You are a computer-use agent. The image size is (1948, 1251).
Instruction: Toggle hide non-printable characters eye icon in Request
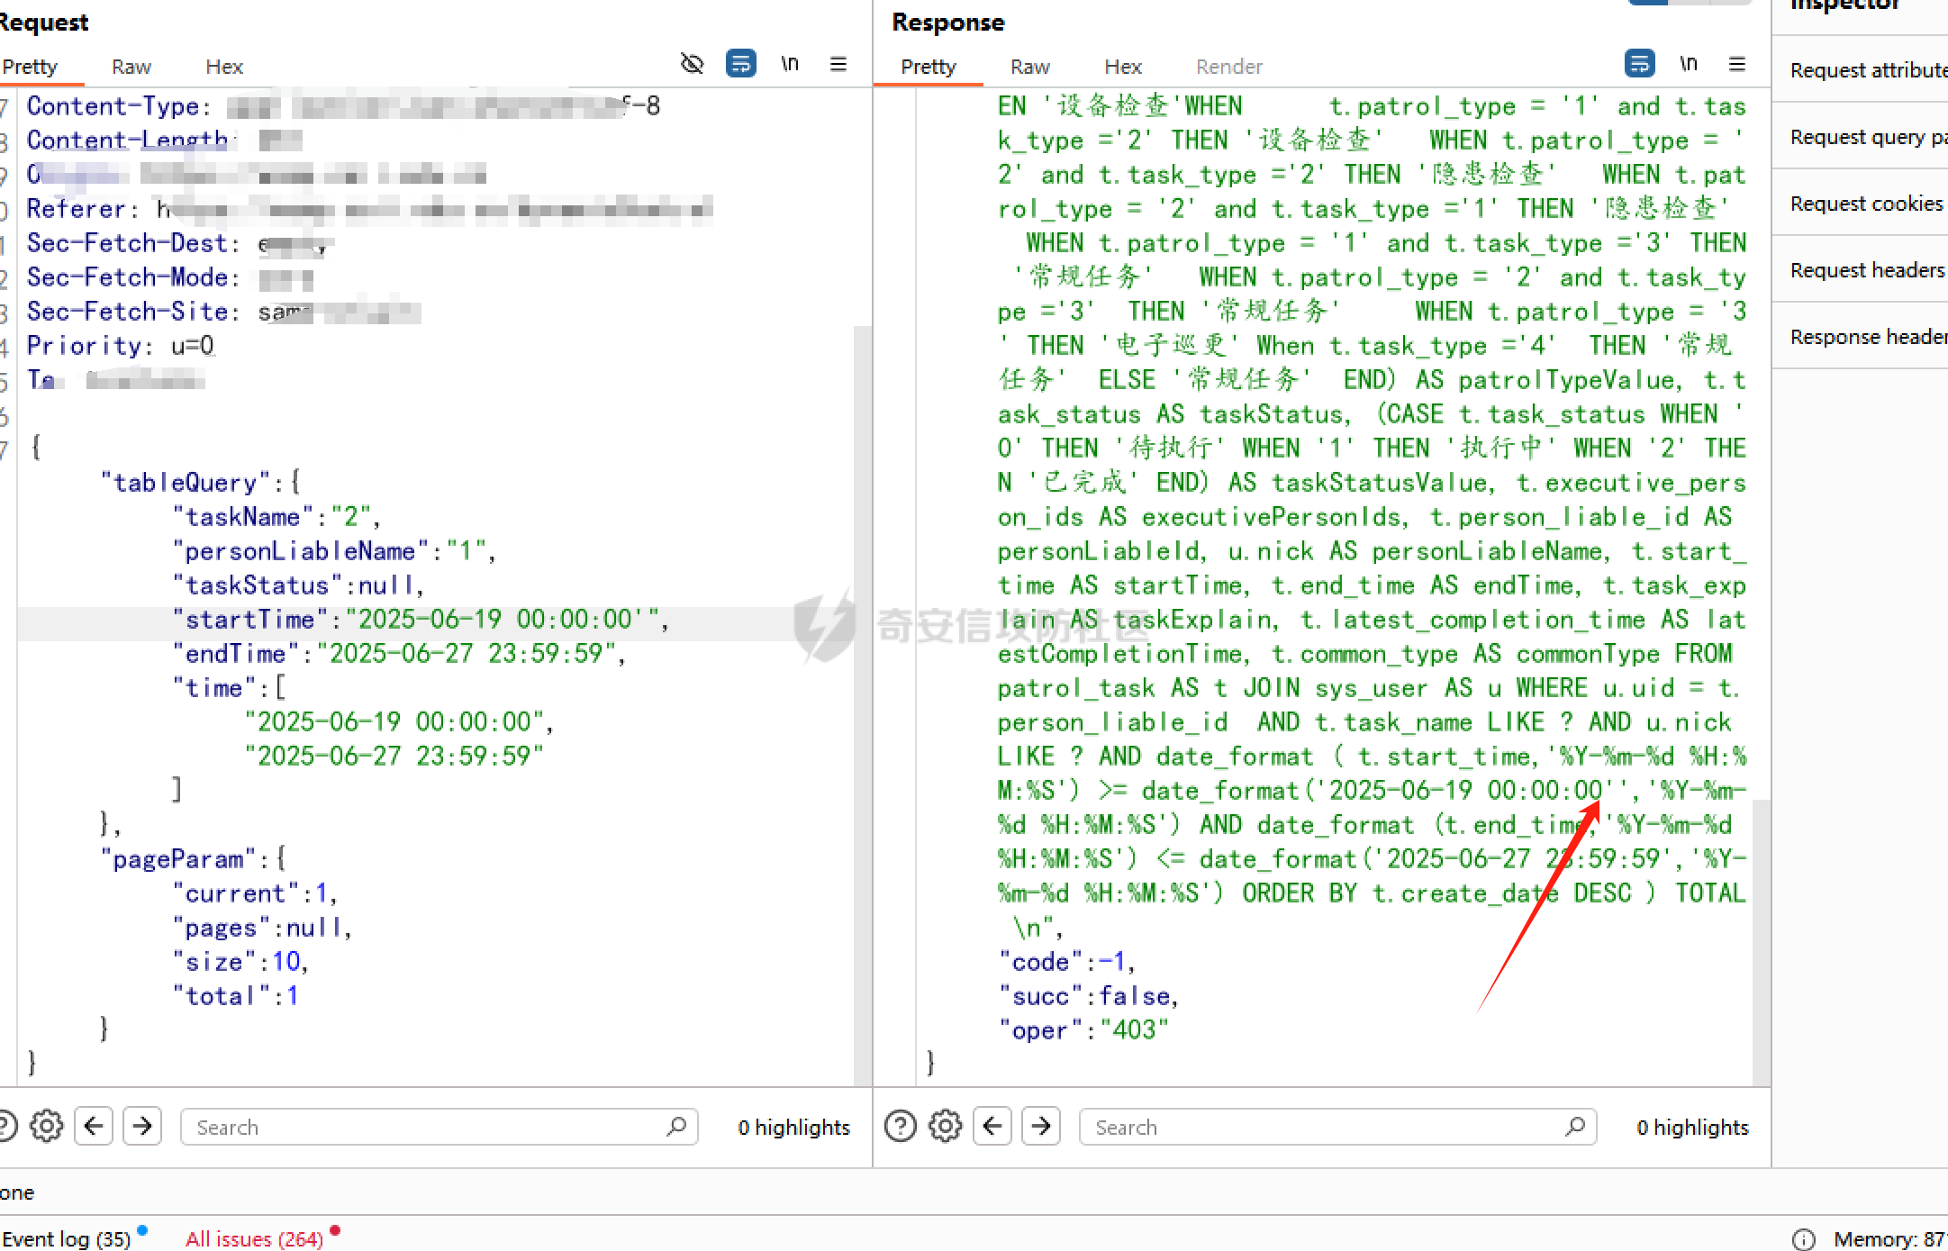tap(692, 64)
